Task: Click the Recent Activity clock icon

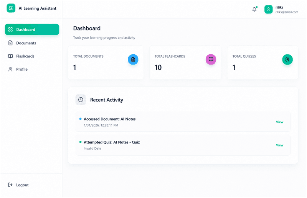Action: tap(81, 100)
